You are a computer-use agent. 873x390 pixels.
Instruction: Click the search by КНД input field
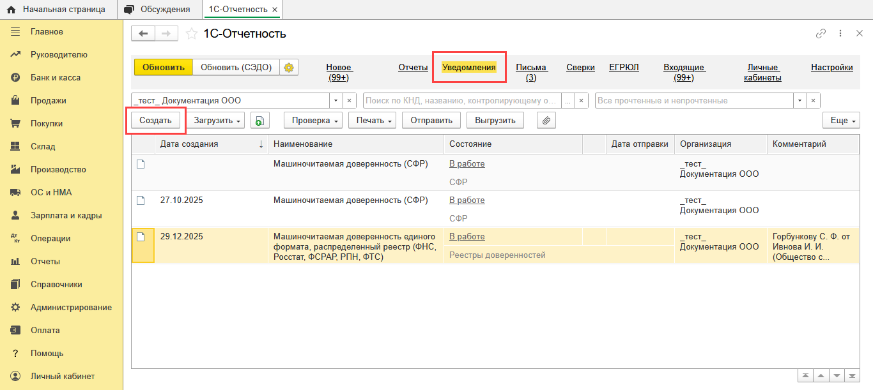461,101
